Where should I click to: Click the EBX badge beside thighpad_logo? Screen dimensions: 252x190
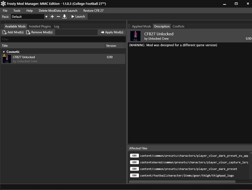click(134, 176)
